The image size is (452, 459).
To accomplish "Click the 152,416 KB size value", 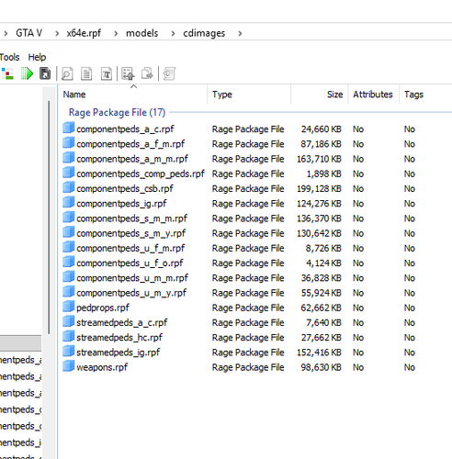I will pyautogui.click(x=319, y=353).
